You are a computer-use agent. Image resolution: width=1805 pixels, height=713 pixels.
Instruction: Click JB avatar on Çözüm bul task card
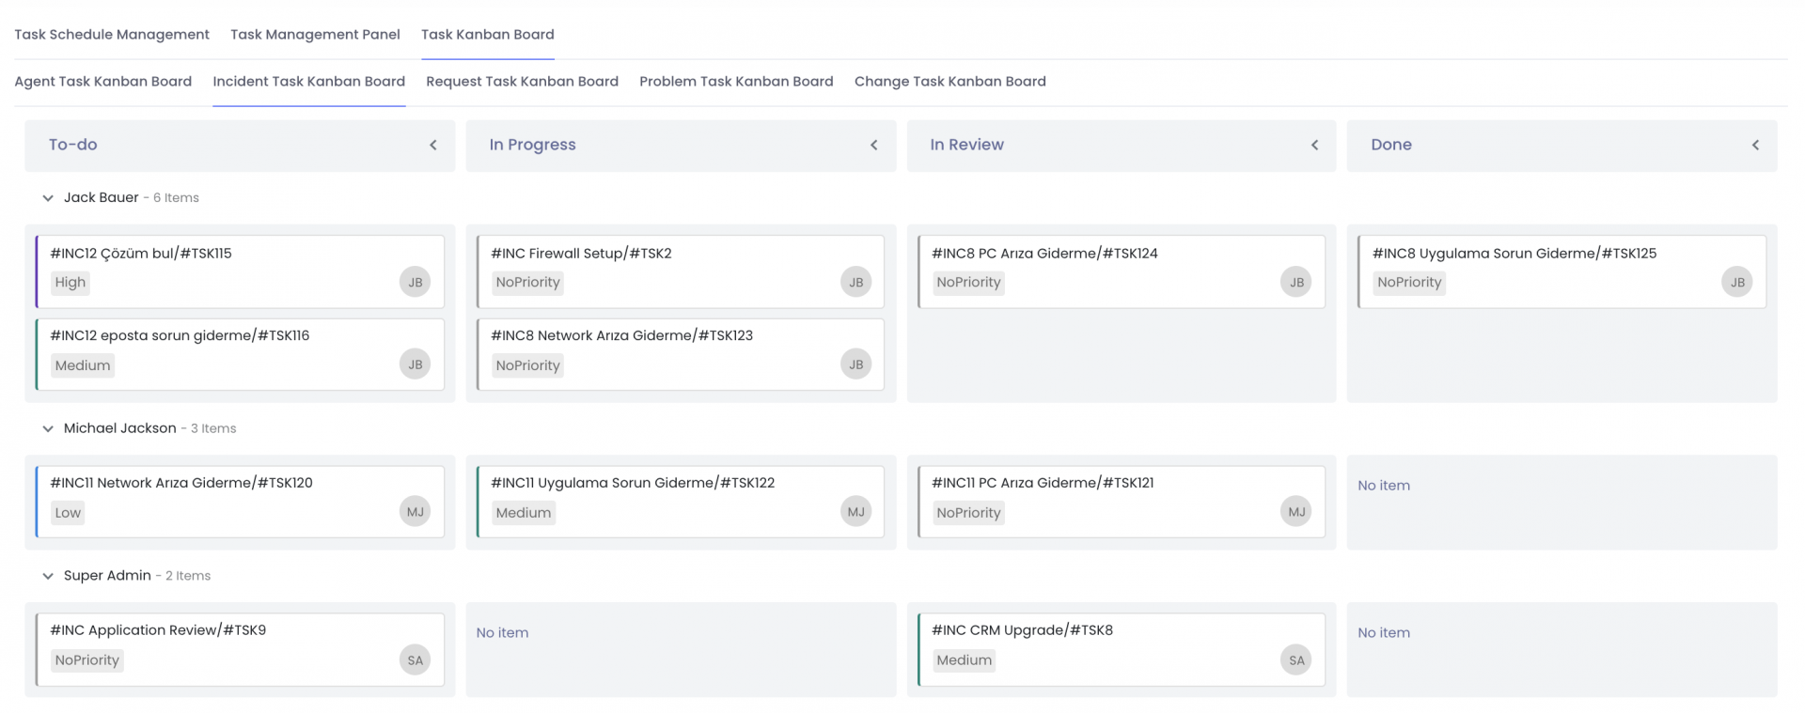(x=415, y=282)
